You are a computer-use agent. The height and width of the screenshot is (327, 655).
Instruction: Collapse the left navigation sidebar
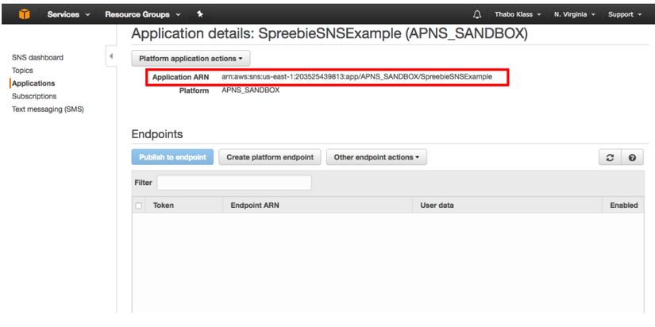coord(111,56)
